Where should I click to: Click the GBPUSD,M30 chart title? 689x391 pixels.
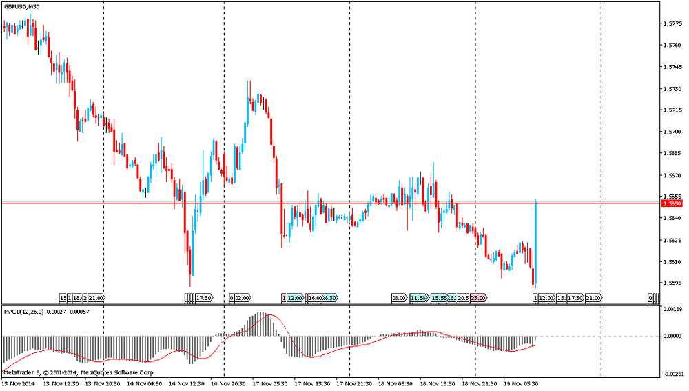[21, 7]
